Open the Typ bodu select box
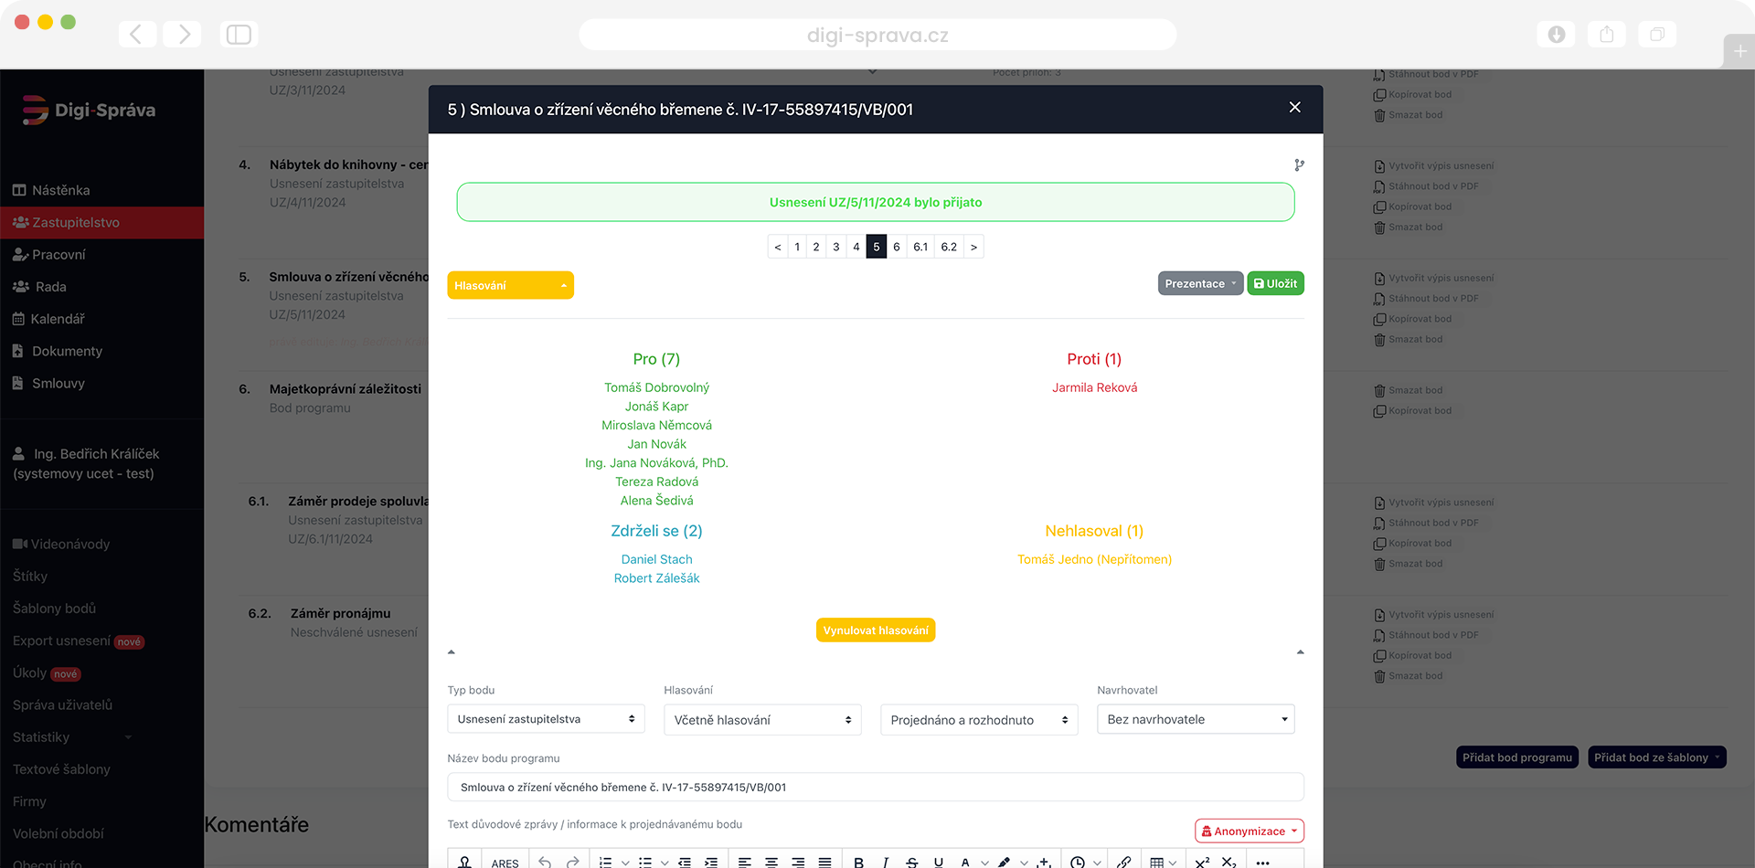The image size is (1755, 868). [546, 719]
